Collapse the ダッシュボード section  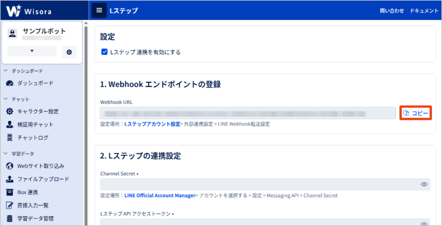coord(6,71)
